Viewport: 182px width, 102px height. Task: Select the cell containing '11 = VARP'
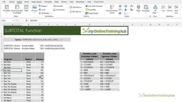coord(89,90)
